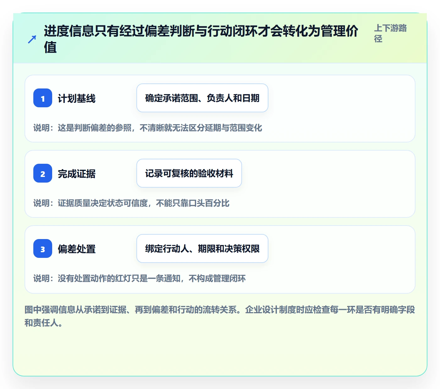Viewport: 440px width, 389px height.
Task: Click the 计划基线 step heading
Action: tap(77, 99)
